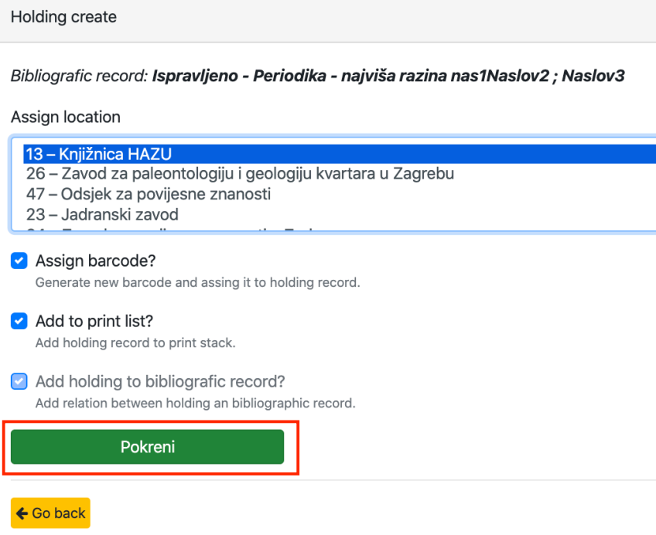Toggle Add holding to bibliografic record checkbox
The image size is (656, 535).
[19, 381]
